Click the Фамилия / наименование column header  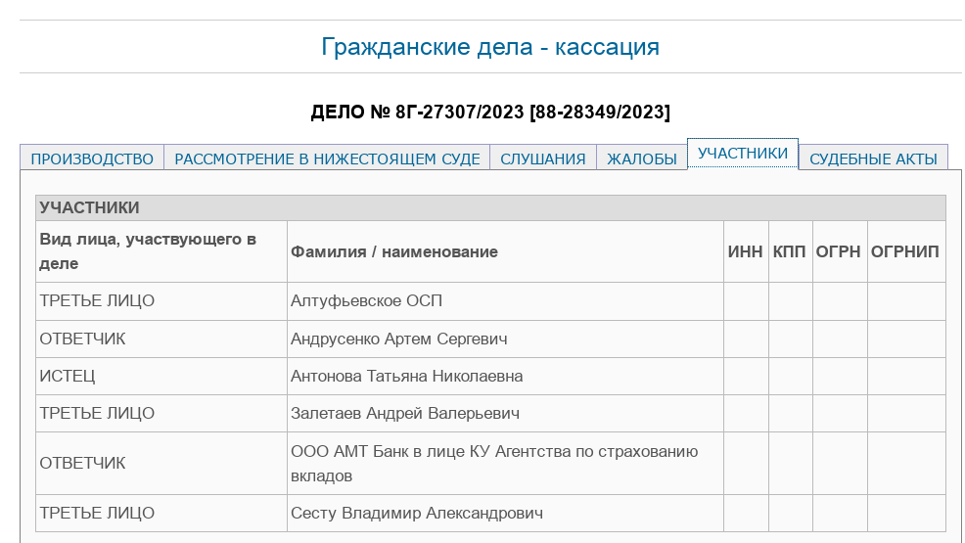393,251
